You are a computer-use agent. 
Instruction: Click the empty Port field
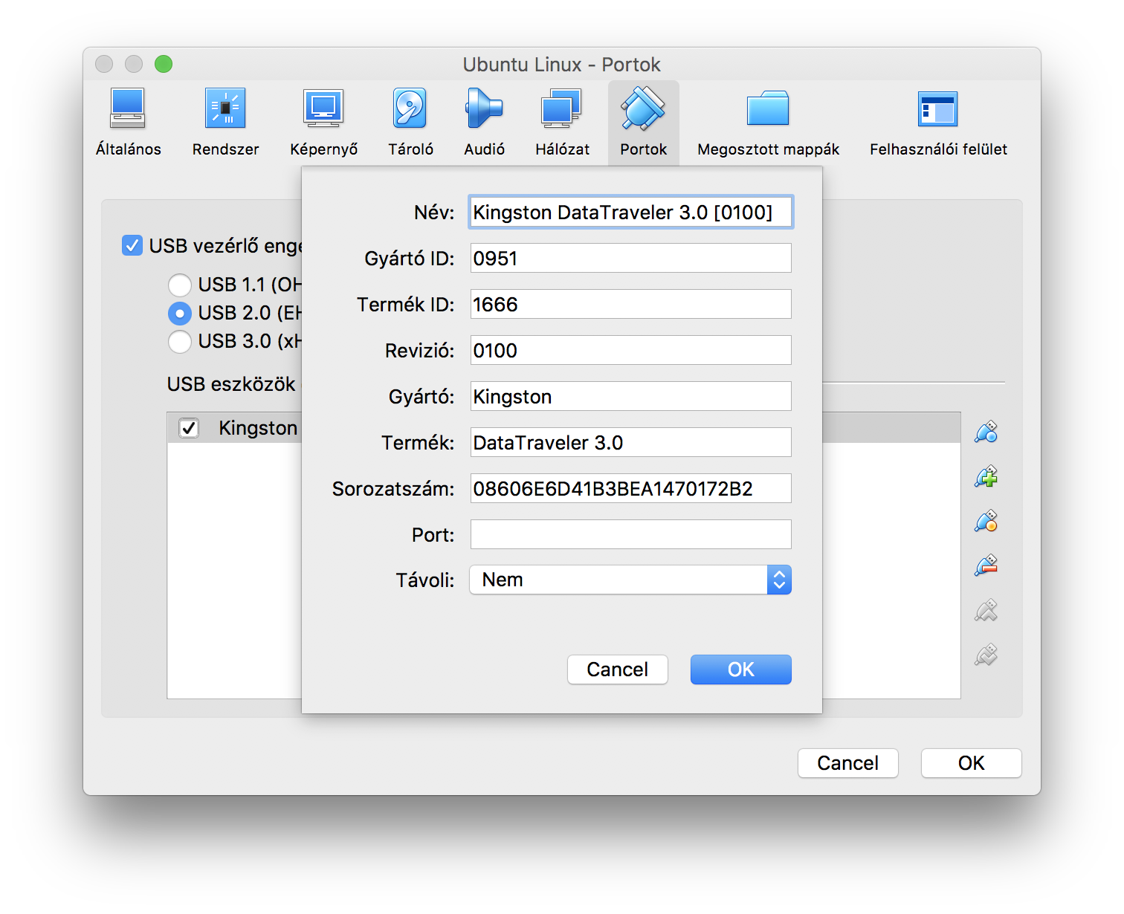[630, 534]
